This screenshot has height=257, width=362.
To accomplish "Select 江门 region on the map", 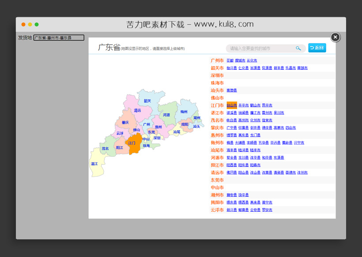I will pyautogui.click(x=132, y=144).
